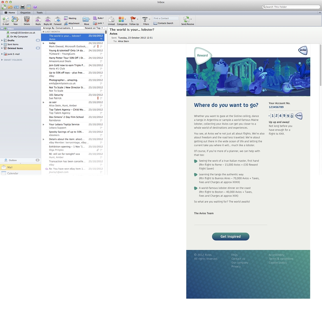Screen dimensions: 322x333
Task: Open the Categorize dropdown arrow
Action: pyautogui.click(x=125, y=19)
